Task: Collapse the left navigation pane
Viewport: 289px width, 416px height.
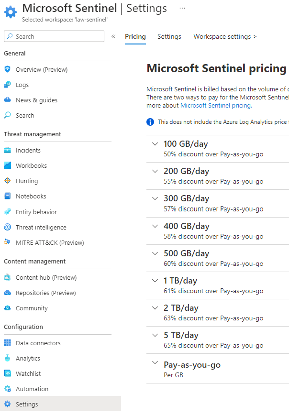Action: coord(113,36)
